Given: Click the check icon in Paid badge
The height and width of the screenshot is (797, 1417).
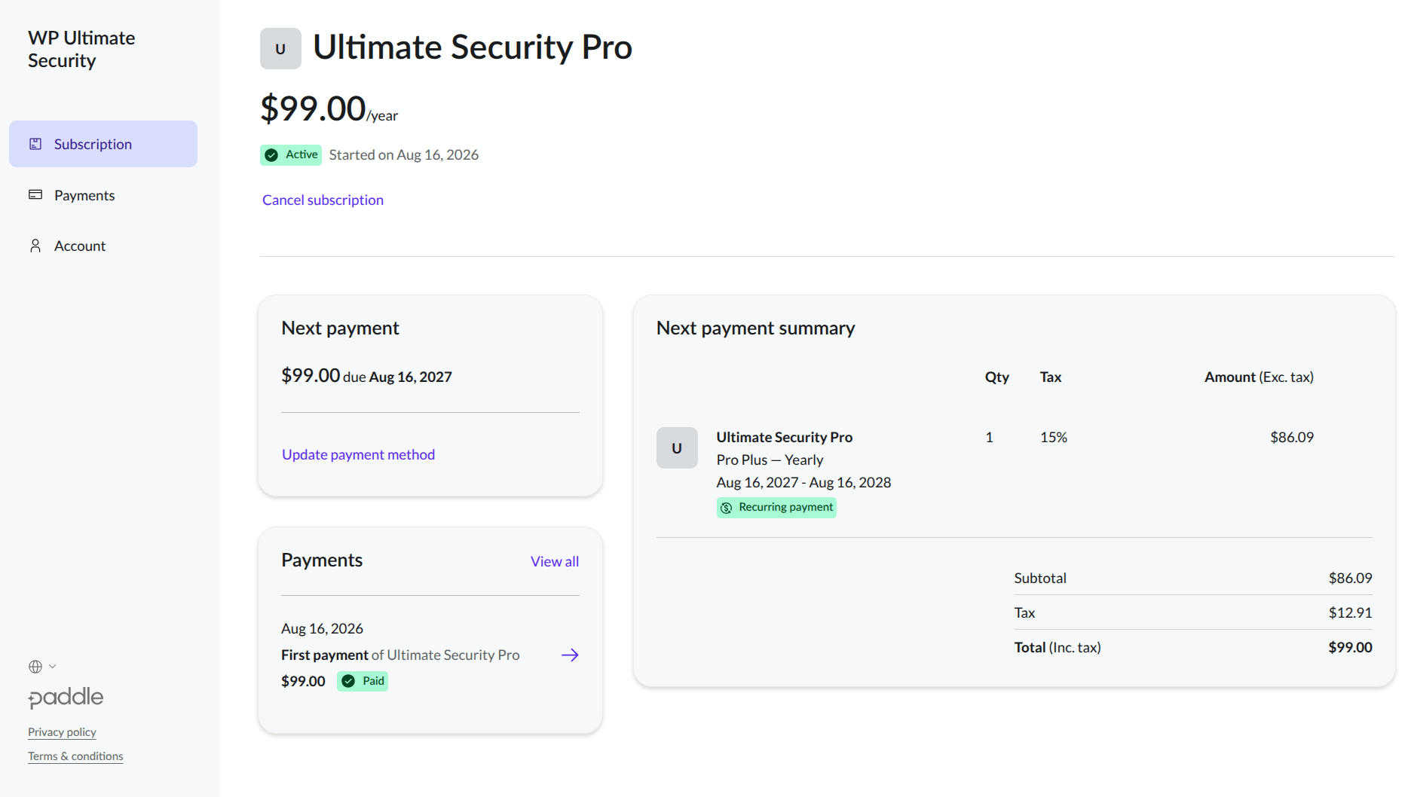Looking at the screenshot, I should 348,681.
